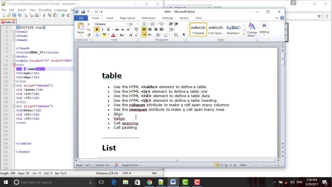Open the font size 22 dropdown

click(137, 24)
